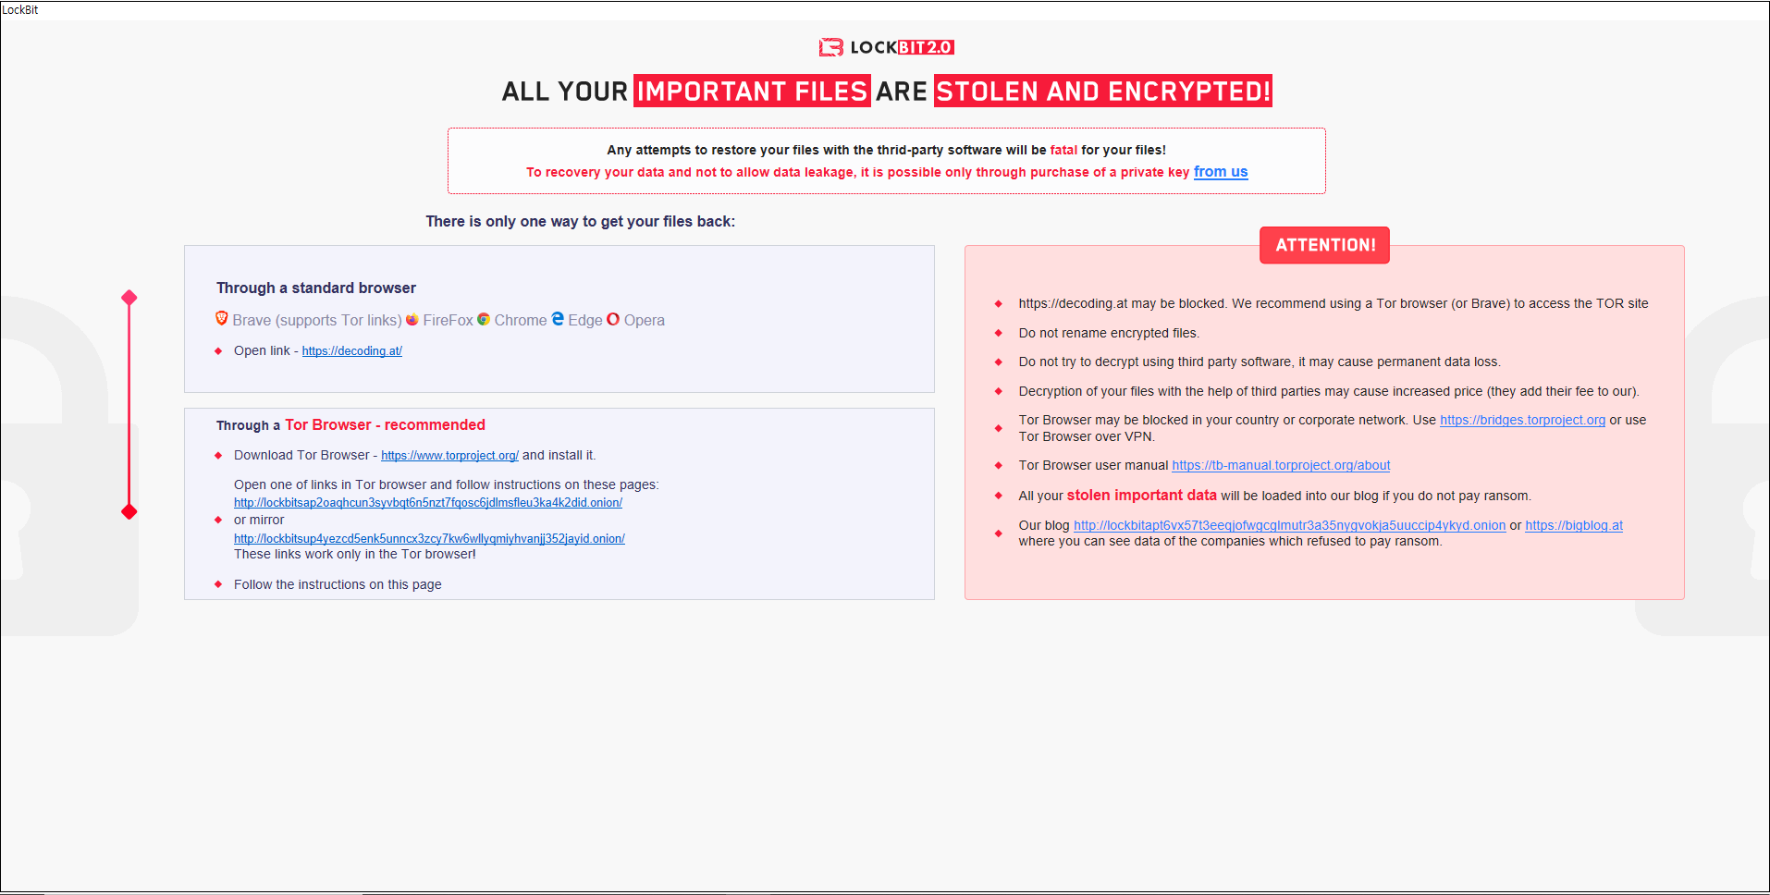Open the 'from us' link
Image resolution: width=1770 pixels, height=895 pixels.
tap(1221, 172)
